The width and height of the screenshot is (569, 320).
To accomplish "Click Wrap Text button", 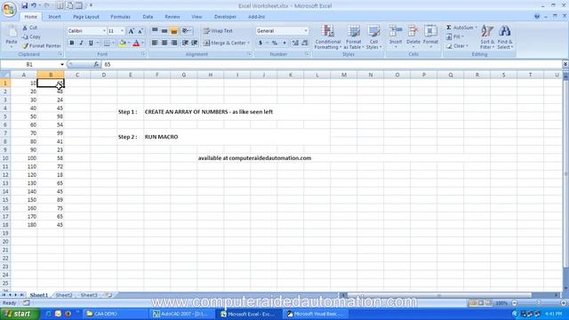I will click(x=218, y=31).
